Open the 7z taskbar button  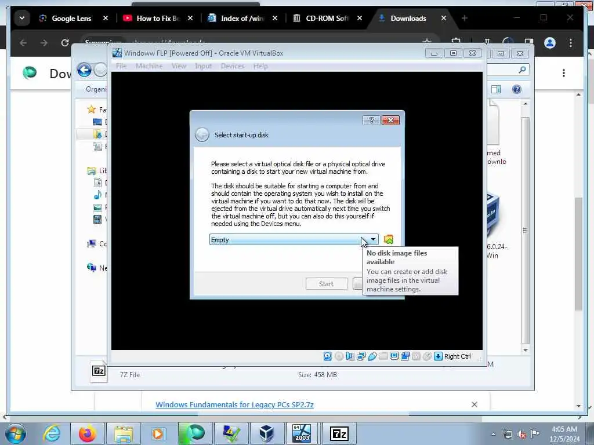pyautogui.click(x=339, y=433)
